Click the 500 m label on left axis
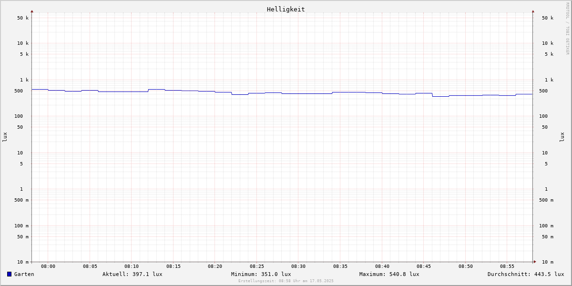 21,200
